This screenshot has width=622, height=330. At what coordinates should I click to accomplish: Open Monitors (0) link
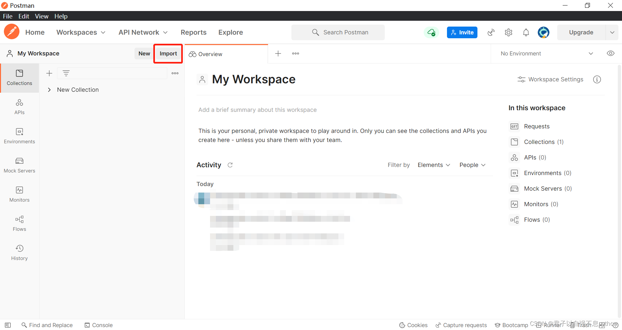point(534,204)
